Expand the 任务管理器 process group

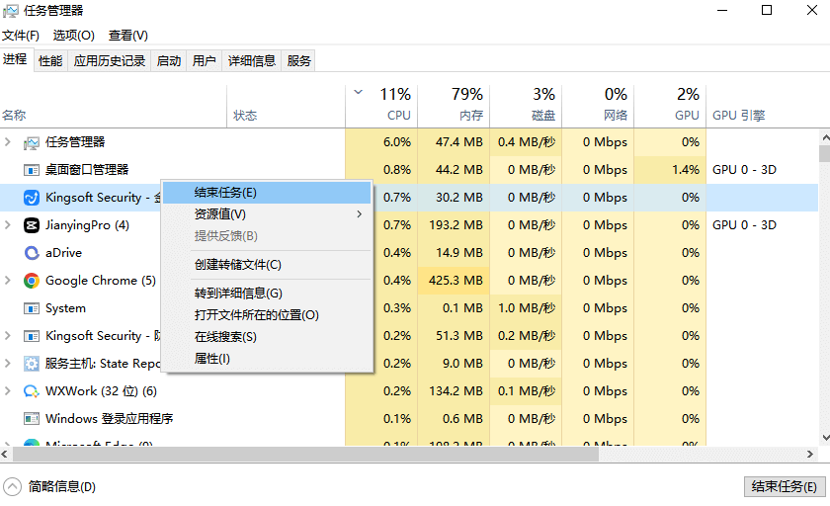pyautogui.click(x=8, y=142)
